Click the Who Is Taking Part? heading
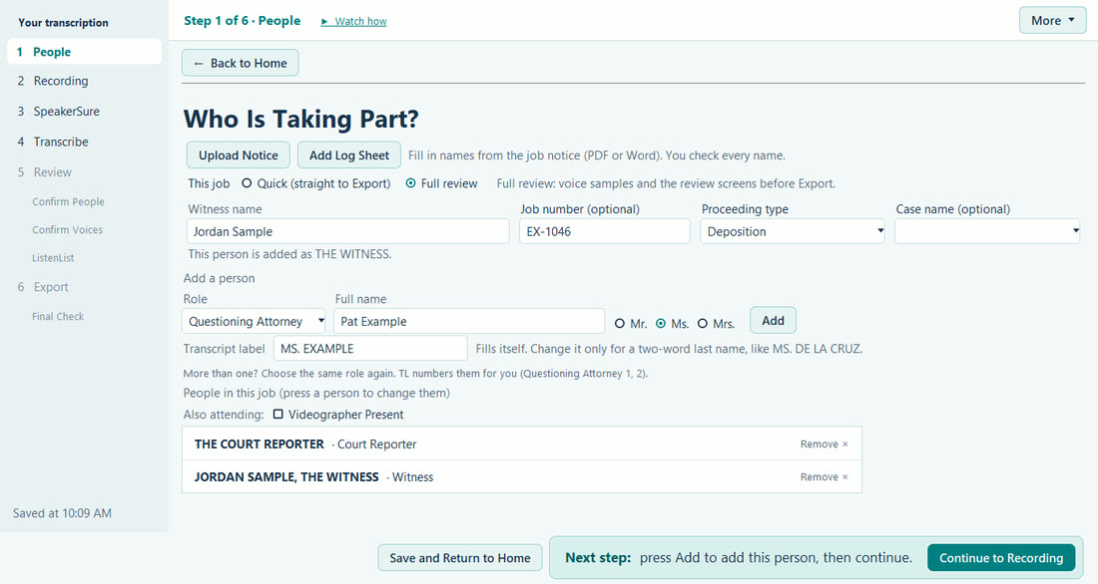 301,119
